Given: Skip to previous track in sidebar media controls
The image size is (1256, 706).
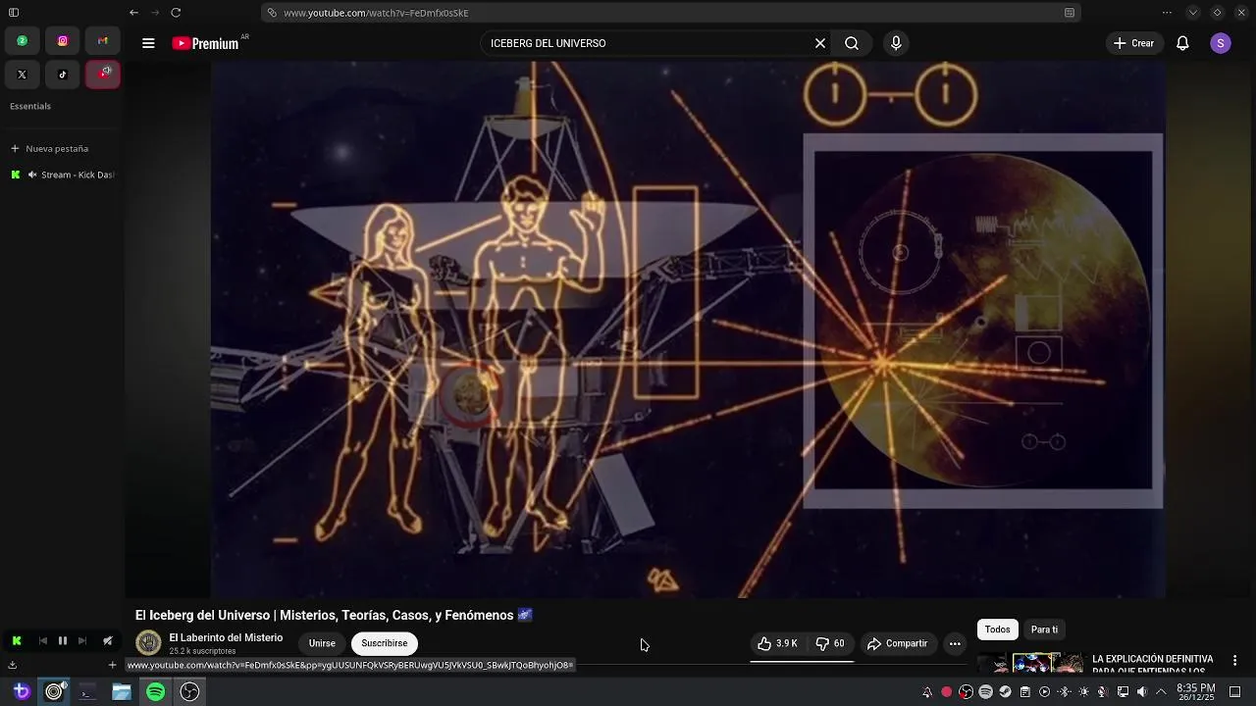Looking at the screenshot, I should click(x=42, y=640).
